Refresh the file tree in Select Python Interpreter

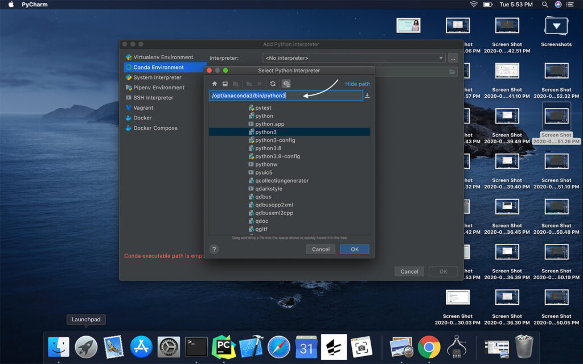point(273,84)
